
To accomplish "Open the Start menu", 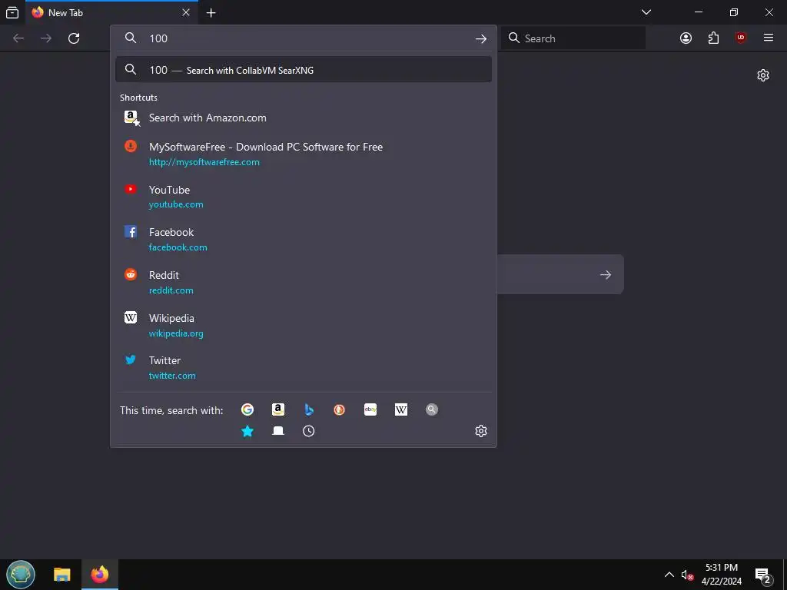I will point(21,575).
